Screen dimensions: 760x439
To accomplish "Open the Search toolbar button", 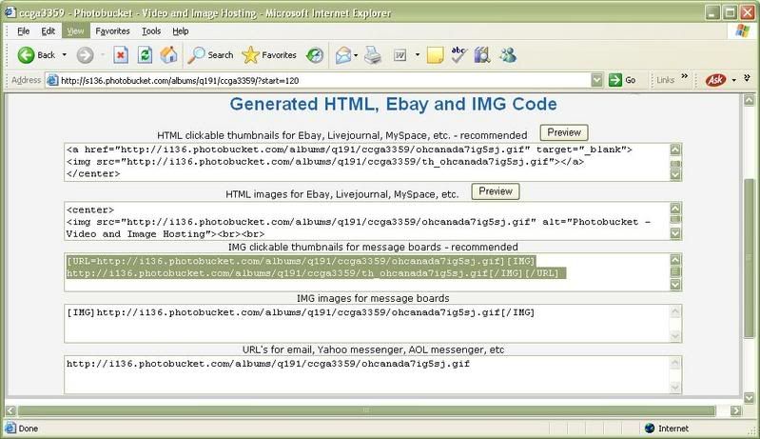I will [210, 55].
